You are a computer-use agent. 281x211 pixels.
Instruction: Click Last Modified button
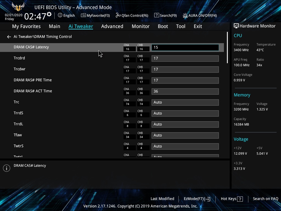162,199
